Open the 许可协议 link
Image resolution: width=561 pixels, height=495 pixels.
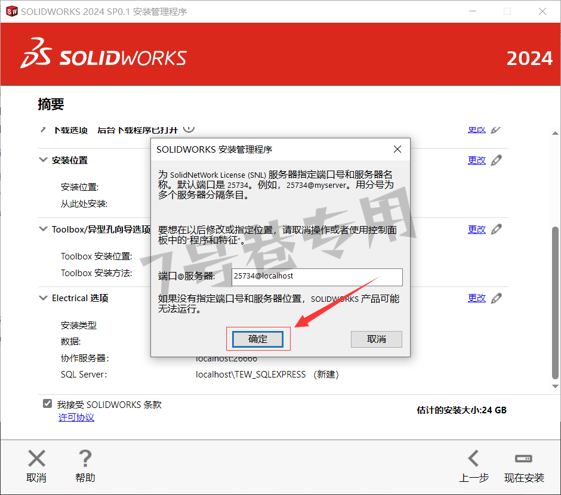pyautogui.click(x=76, y=417)
